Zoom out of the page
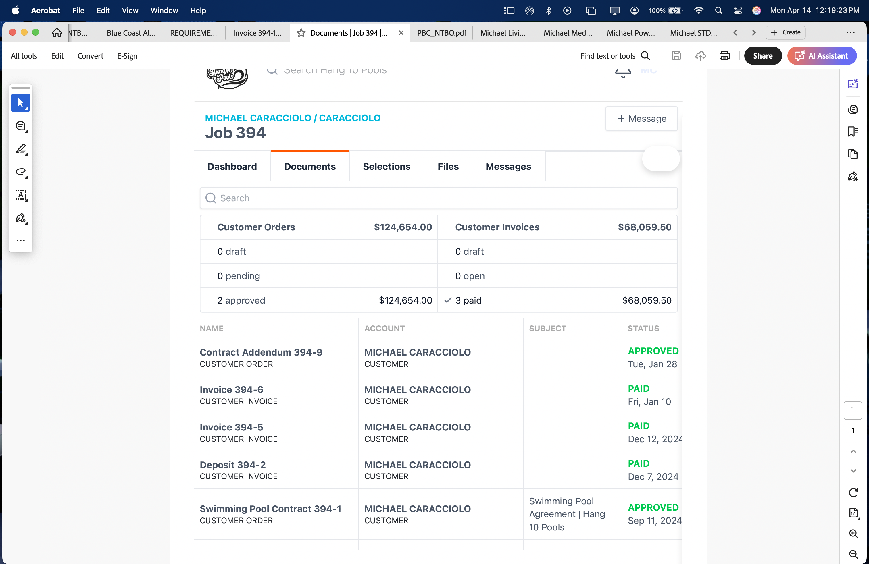The width and height of the screenshot is (869, 564). (x=853, y=555)
